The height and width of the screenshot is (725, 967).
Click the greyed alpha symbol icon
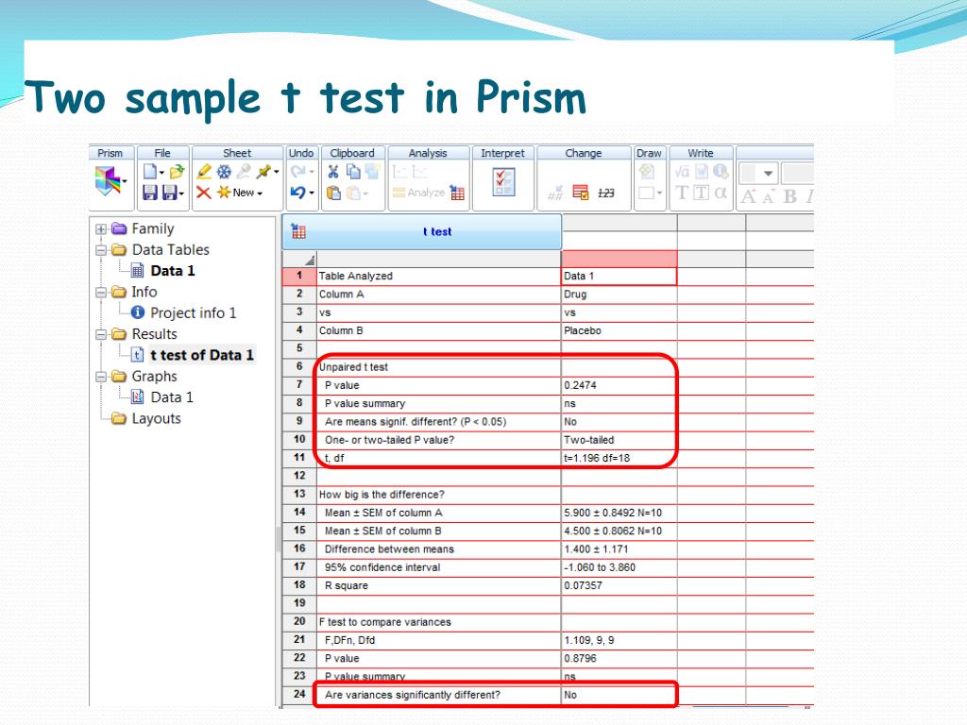(x=721, y=193)
